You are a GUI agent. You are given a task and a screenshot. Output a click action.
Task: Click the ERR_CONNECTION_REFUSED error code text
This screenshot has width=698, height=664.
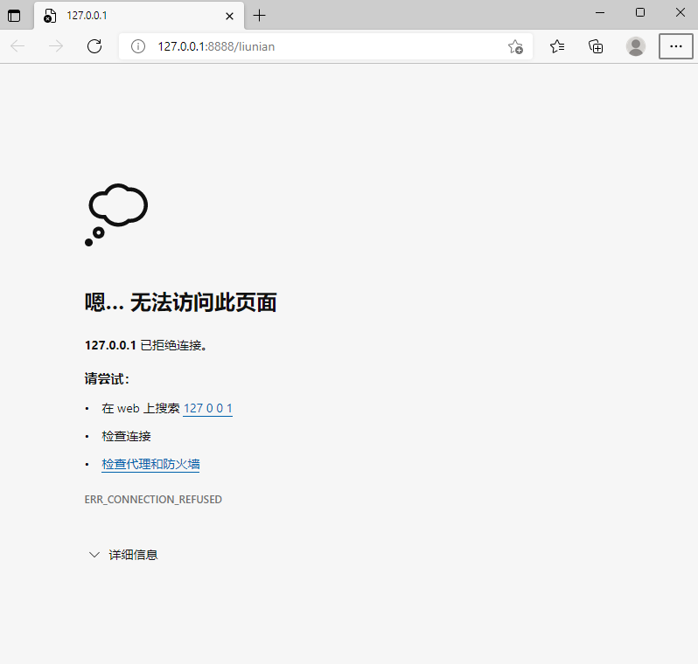click(153, 500)
